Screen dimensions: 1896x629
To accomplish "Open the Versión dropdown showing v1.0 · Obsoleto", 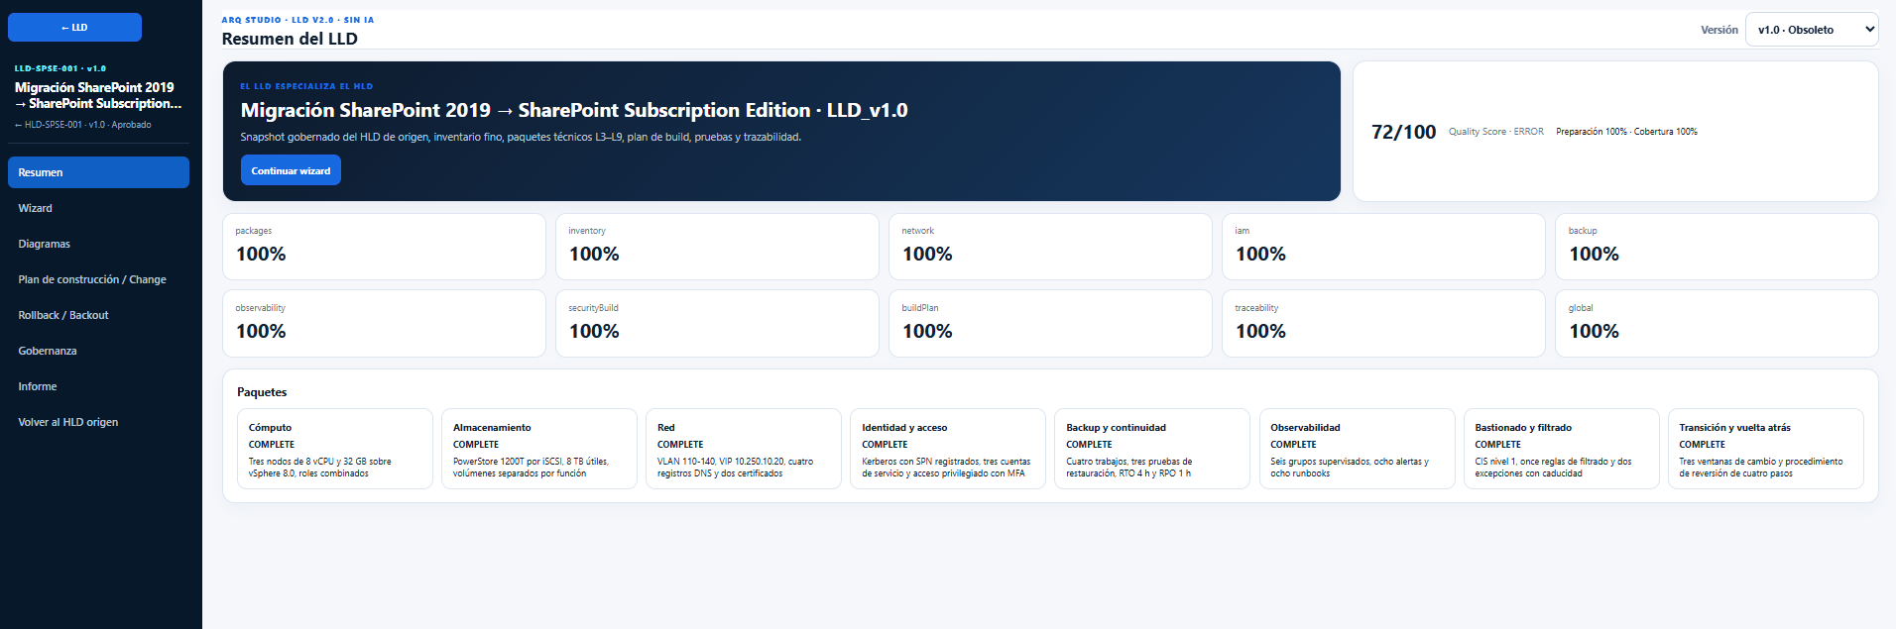I will tap(1812, 30).
